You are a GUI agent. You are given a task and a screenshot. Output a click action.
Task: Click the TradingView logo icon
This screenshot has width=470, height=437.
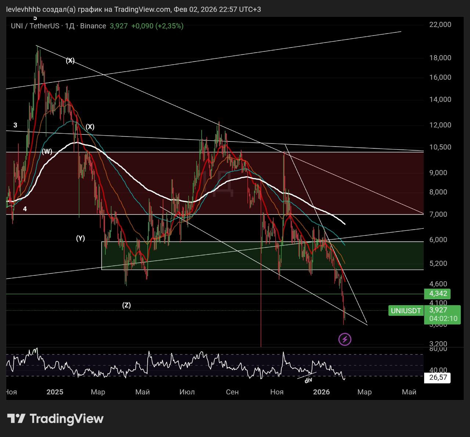(x=16, y=419)
